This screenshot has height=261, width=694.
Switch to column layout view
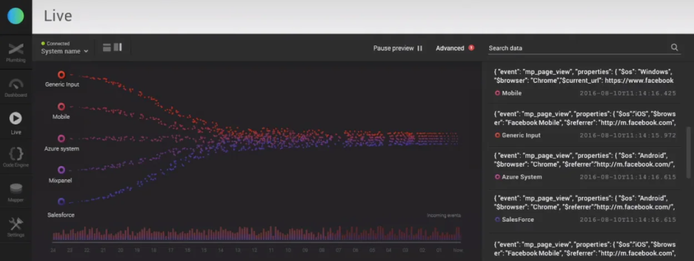point(118,48)
